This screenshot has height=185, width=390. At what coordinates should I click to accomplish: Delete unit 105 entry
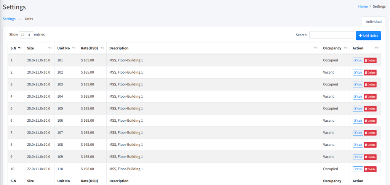coord(370,109)
